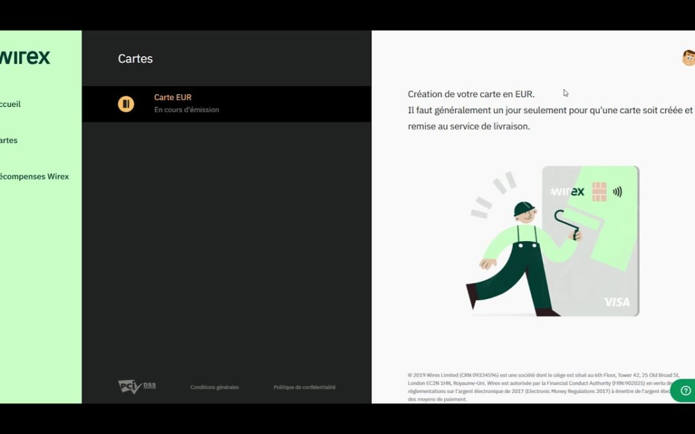Select Cartes in the sidebar
Viewport: 695px width, 434px height.
pos(8,140)
